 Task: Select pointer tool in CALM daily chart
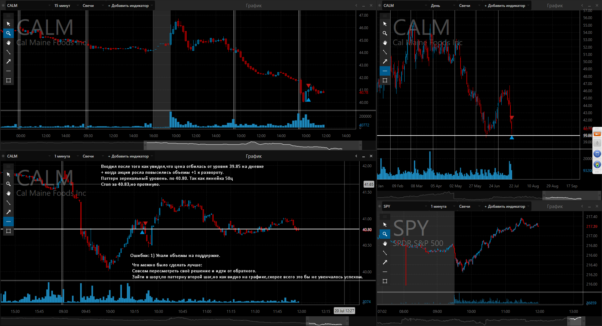[385, 24]
